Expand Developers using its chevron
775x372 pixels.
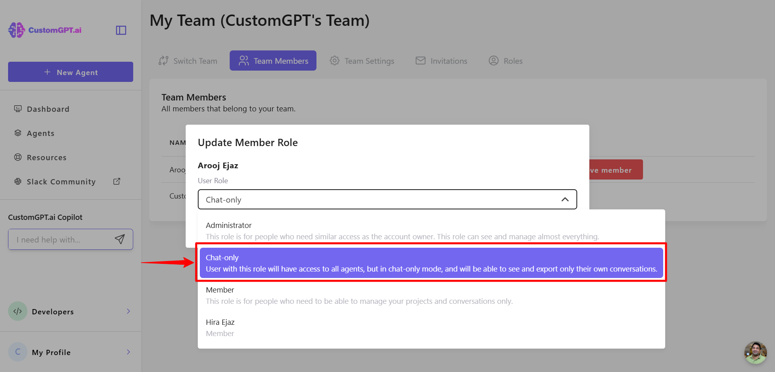click(x=128, y=311)
